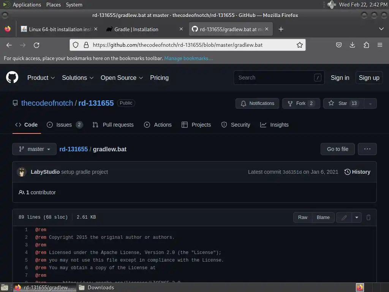Click the Pricing link

[x=159, y=78]
